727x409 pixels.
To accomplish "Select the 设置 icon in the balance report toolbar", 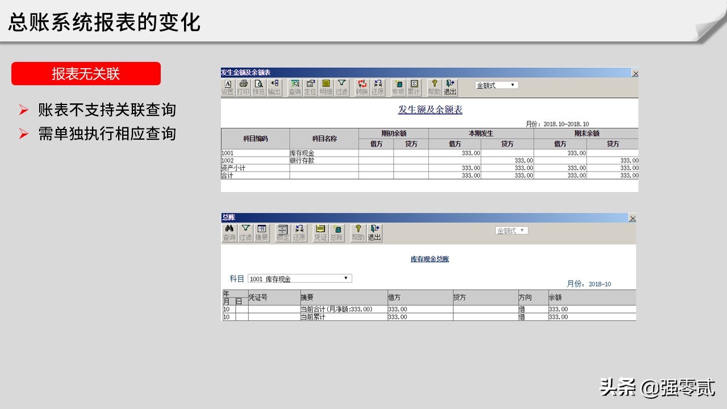I will point(228,85).
